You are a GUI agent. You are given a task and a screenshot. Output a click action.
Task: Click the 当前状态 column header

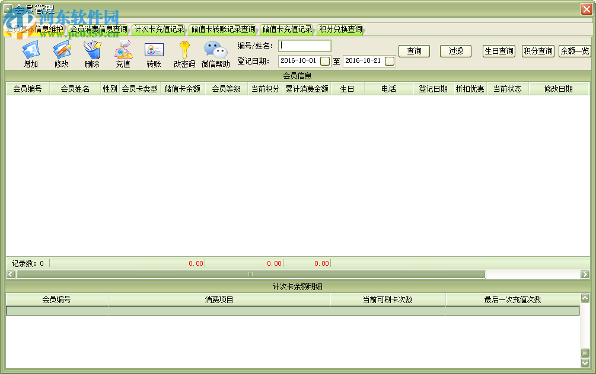pyautogui.click(x=508, y=89)
